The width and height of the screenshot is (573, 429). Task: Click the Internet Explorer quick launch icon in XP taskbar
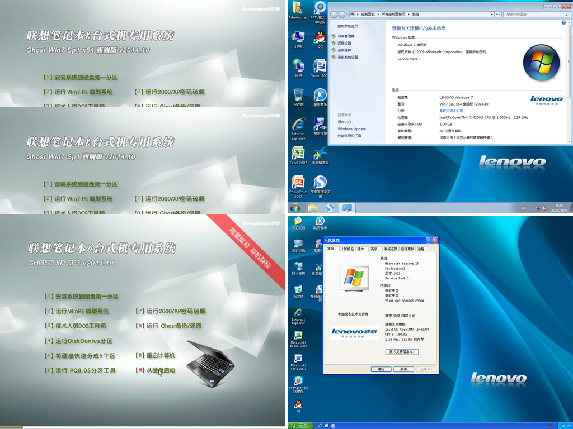(321, 426)
